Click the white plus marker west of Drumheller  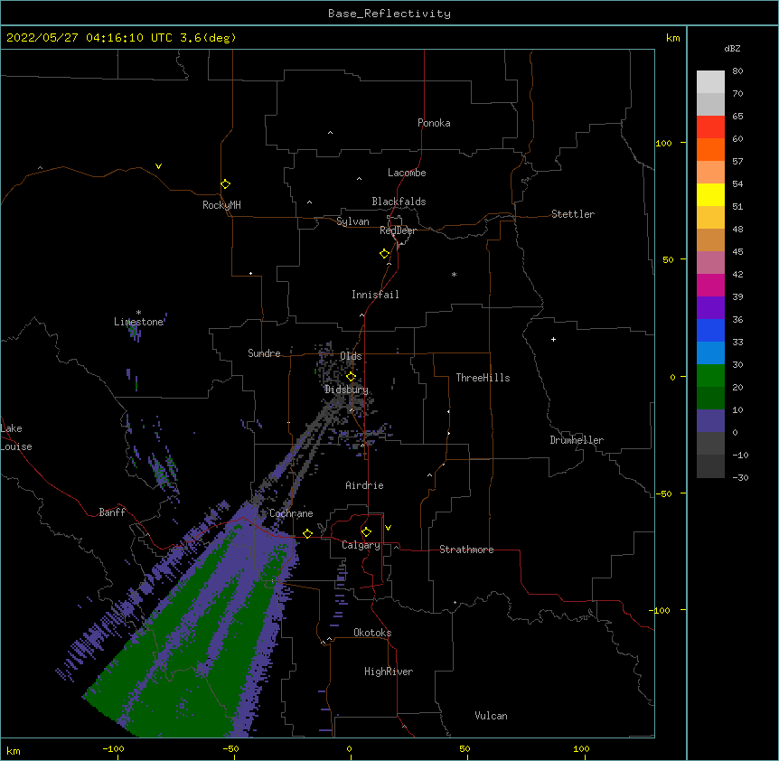point(553,339)
